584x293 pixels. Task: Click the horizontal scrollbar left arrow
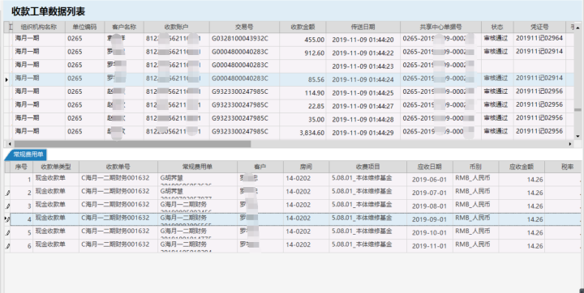[x=10, y=144]
